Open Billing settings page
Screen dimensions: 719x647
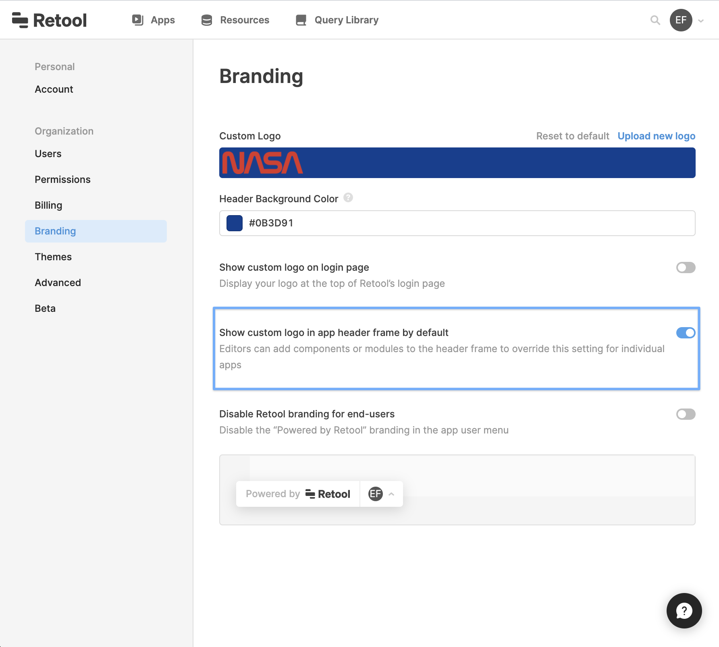coord(48,205)
